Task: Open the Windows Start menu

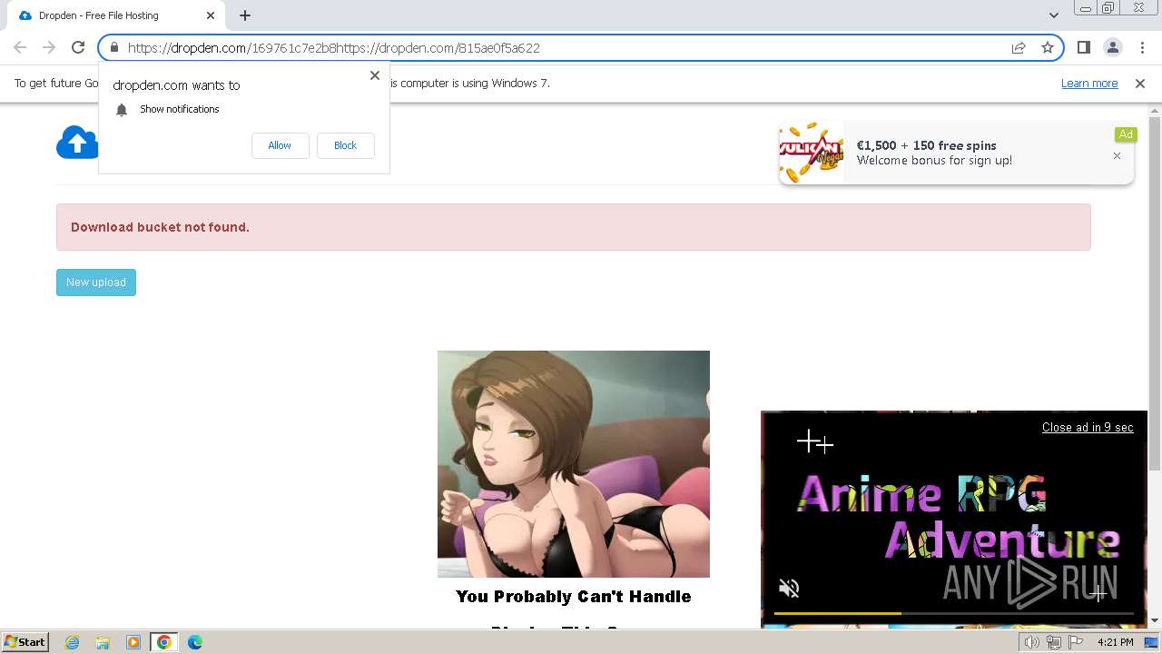Action: click(x=25, y=642)
